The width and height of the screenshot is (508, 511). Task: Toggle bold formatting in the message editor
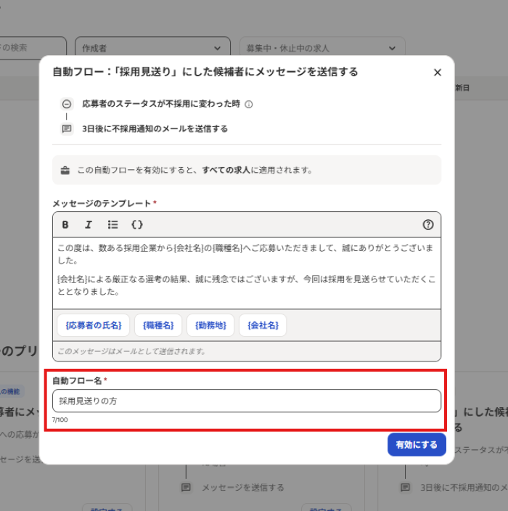(65, 224)
